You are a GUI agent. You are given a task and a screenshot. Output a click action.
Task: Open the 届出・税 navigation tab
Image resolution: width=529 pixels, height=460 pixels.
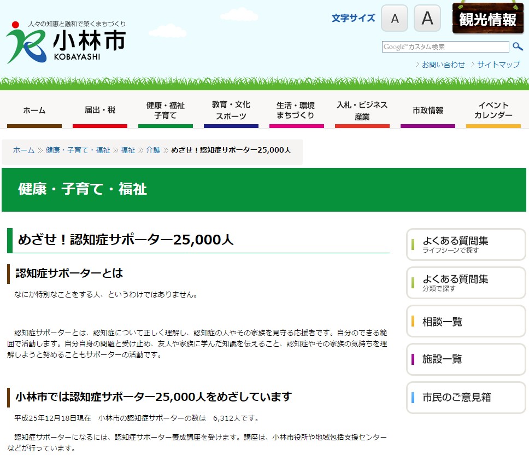100,110
